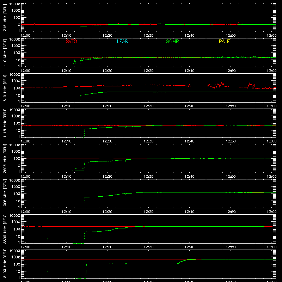Click the 10 flux label of 4995 MHz panel

tap(18, 201)
